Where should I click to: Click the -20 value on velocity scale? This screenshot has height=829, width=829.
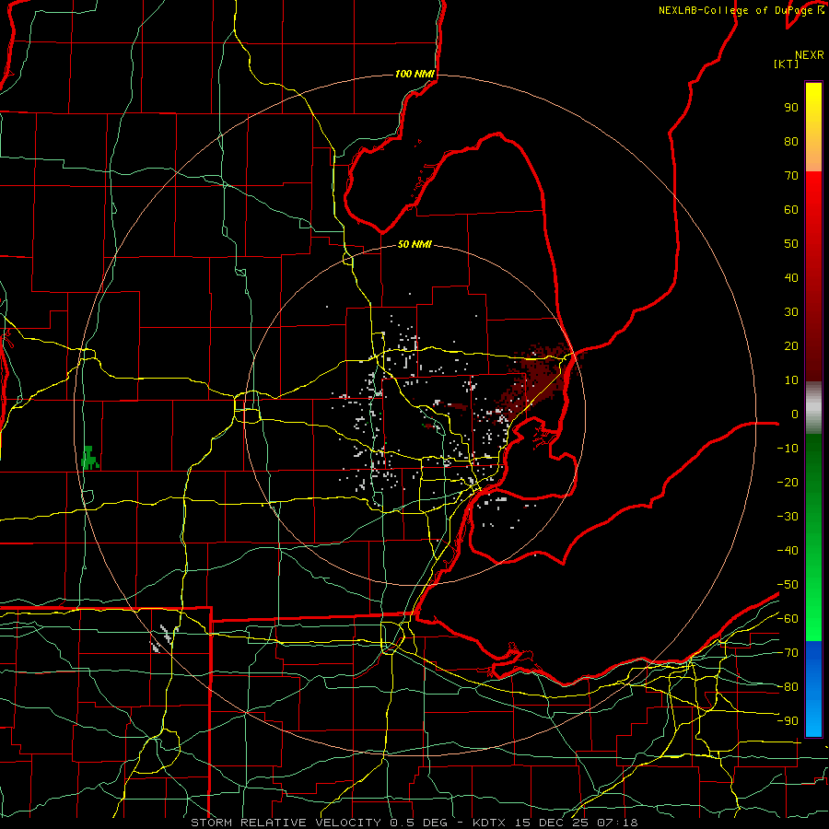coord(788,482)
